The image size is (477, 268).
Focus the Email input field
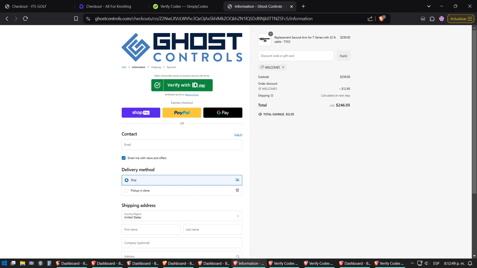182,145
